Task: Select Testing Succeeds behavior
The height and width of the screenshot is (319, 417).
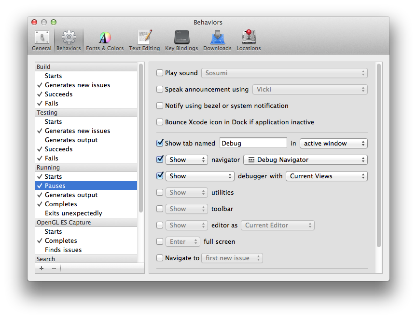Action: click(x=86, y=149)
